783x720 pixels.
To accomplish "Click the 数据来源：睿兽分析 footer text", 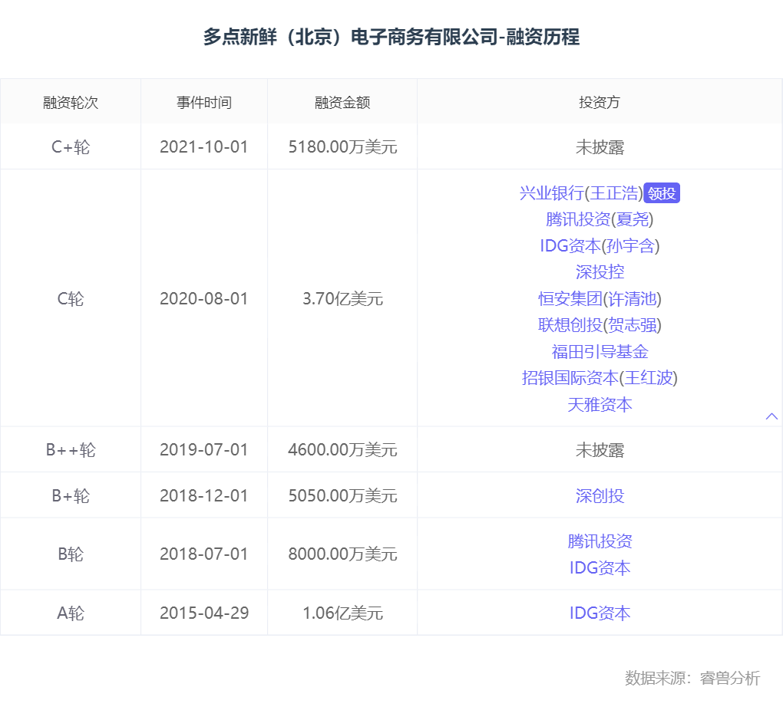I will [x=692, y=678].
